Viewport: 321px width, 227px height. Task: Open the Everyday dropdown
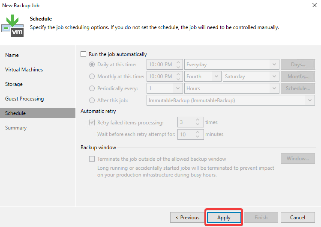[x=232, y=65]
